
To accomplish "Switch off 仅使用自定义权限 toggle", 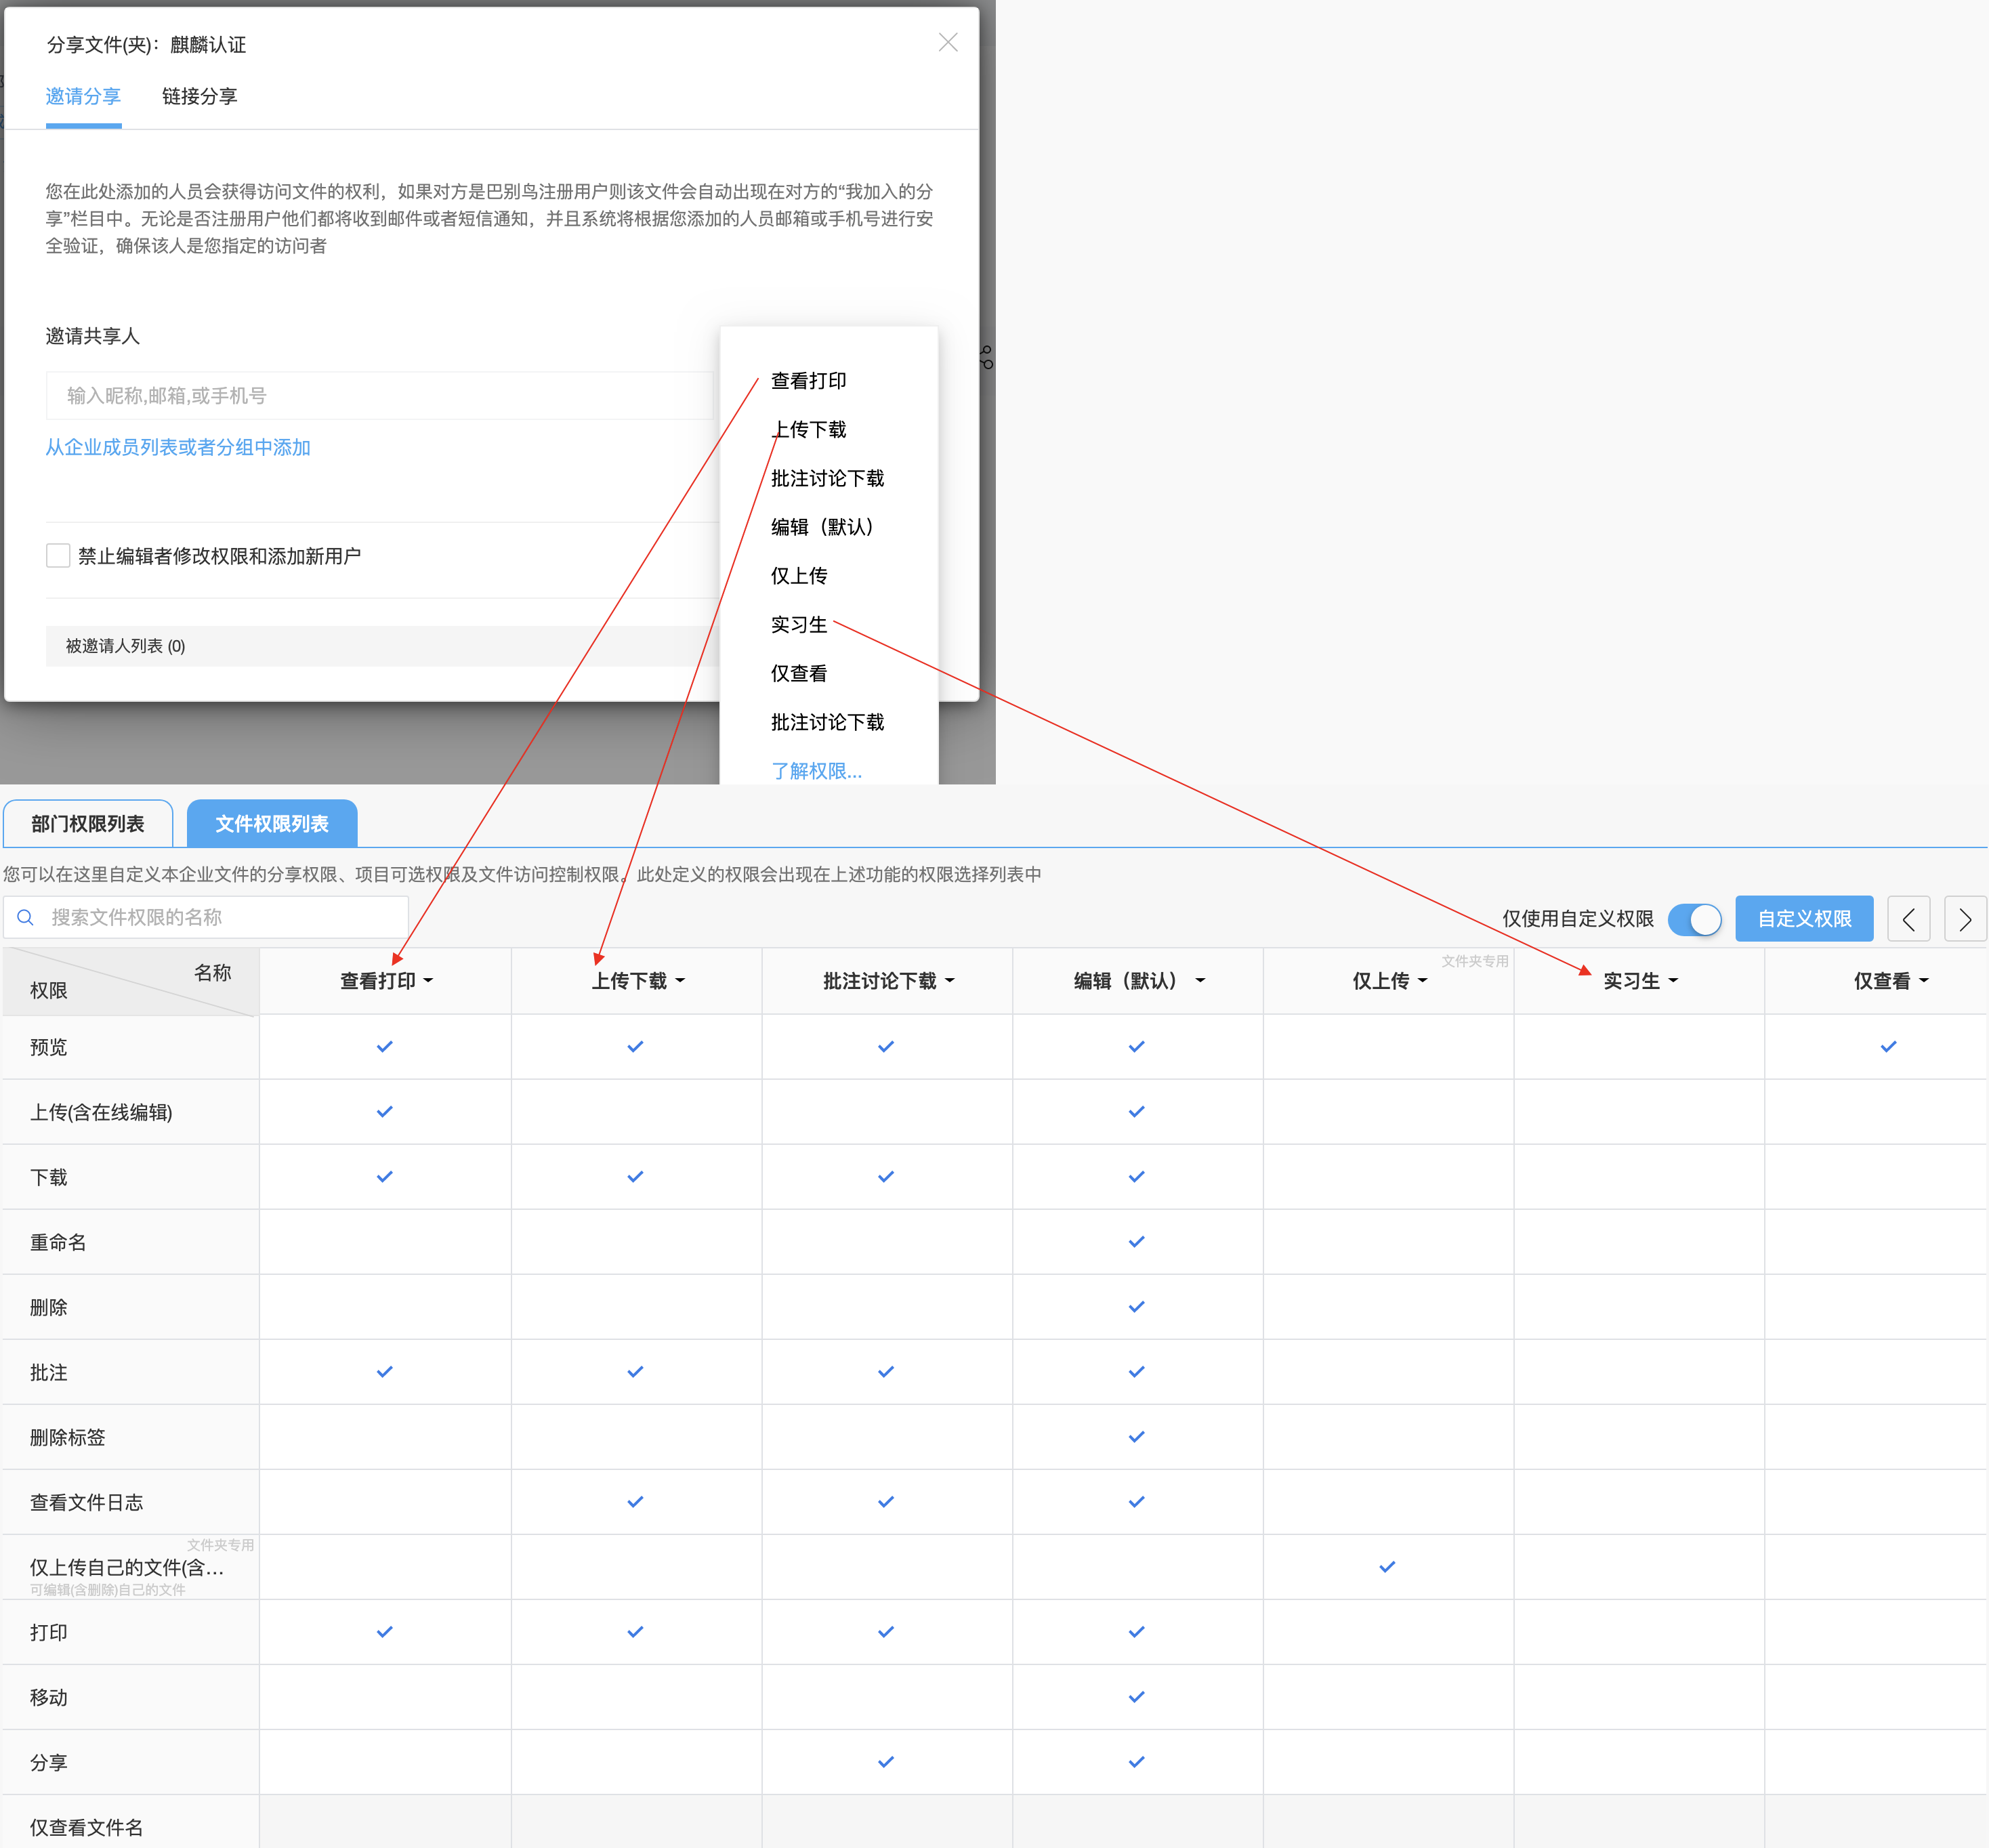I will tap(1695, 919).
